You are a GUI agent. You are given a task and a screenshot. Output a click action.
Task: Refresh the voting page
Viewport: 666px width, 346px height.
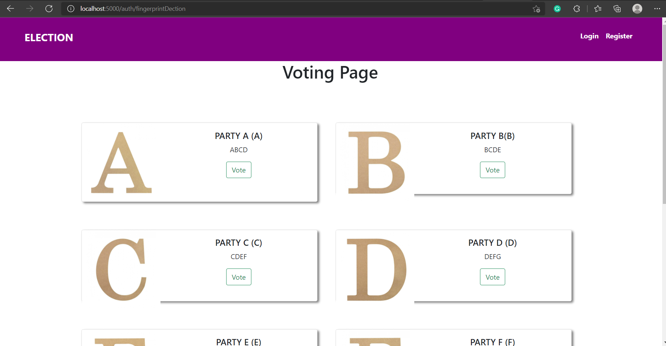(x=49, y=8)
